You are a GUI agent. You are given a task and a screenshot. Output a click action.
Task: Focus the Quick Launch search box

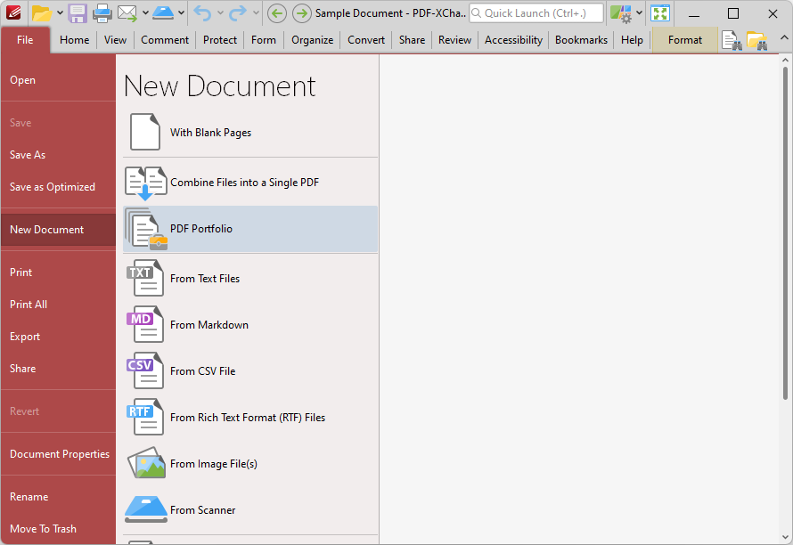pos(536,13)
